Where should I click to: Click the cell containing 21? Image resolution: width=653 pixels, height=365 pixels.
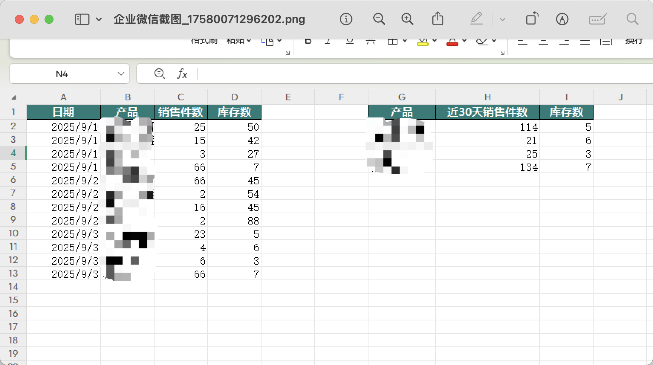tap(488, 140)
